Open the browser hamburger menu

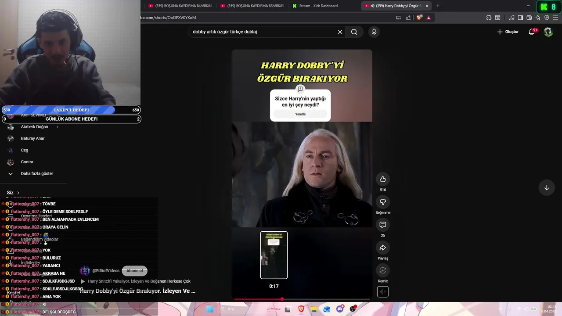(x=556, y=18)
